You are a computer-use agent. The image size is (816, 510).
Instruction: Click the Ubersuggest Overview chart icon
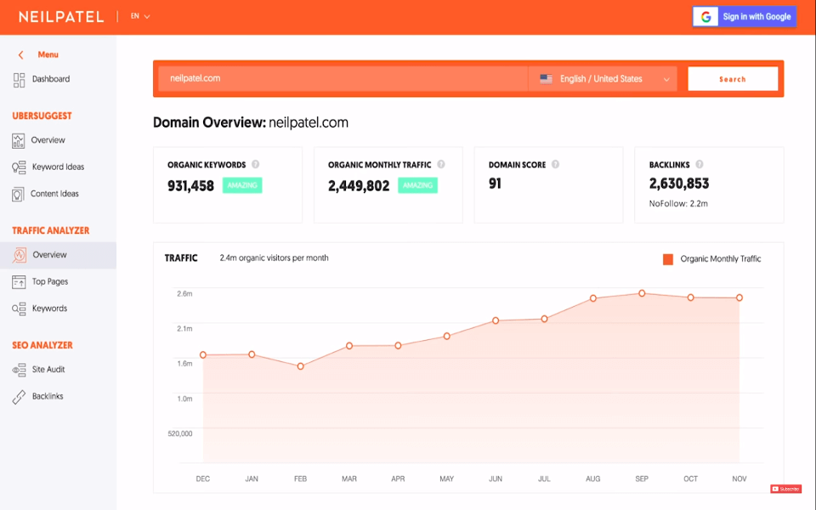click(x=18, y=140)
